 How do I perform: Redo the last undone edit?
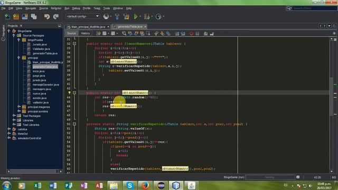[x=56, y=16]
